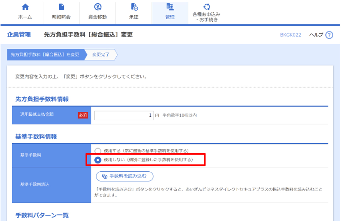
Task: Click the 適用最低支払金額 amount input field
Action: pos(124,115)
